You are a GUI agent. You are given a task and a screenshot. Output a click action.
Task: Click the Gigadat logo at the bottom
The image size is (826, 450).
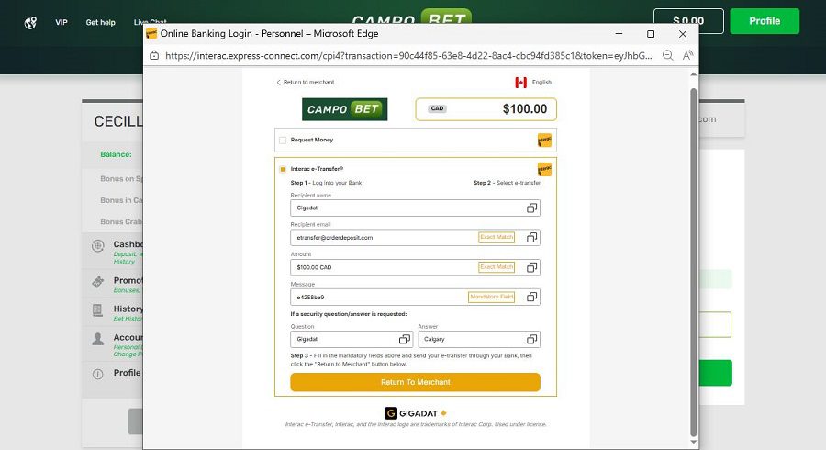click(x=416, y=413)
